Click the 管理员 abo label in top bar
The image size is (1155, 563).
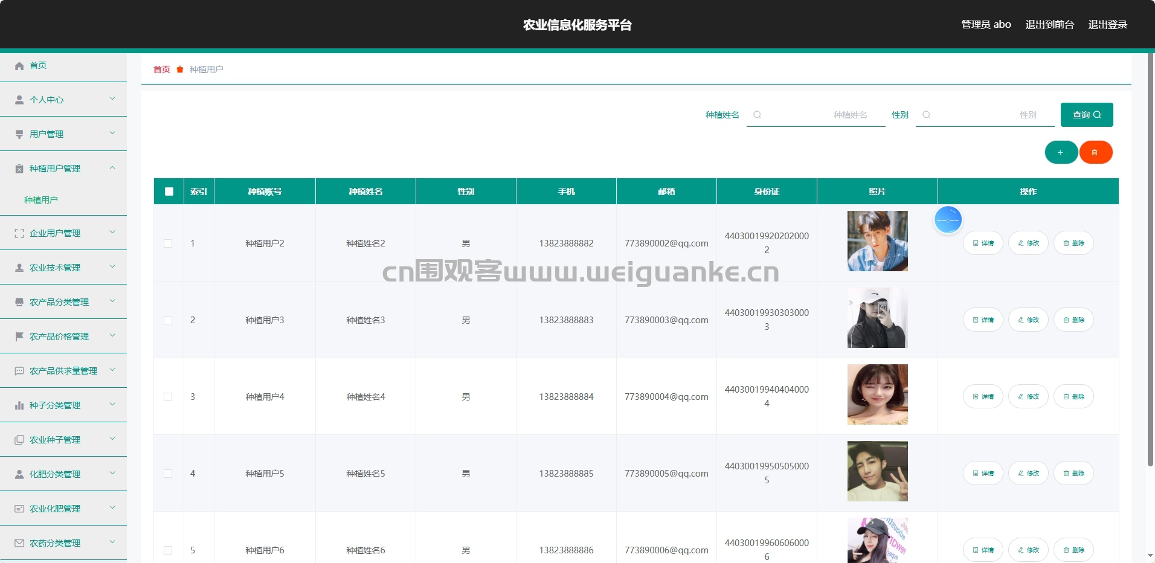point(986,25)
